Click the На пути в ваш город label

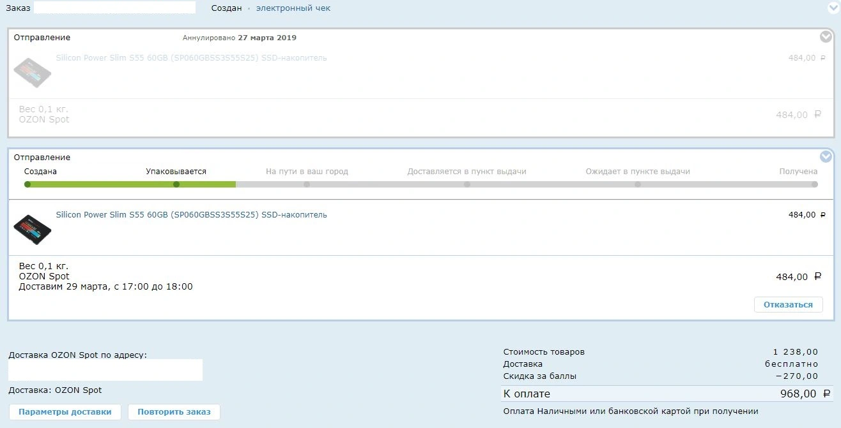click(307, 172)
